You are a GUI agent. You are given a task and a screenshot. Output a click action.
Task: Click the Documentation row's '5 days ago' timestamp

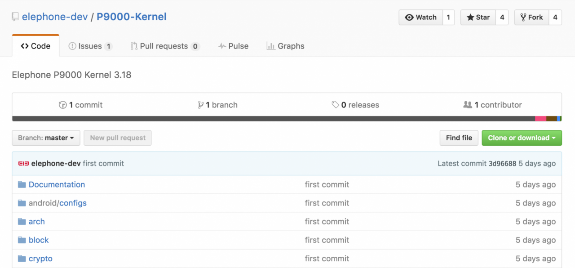click(x=535, y=185)
